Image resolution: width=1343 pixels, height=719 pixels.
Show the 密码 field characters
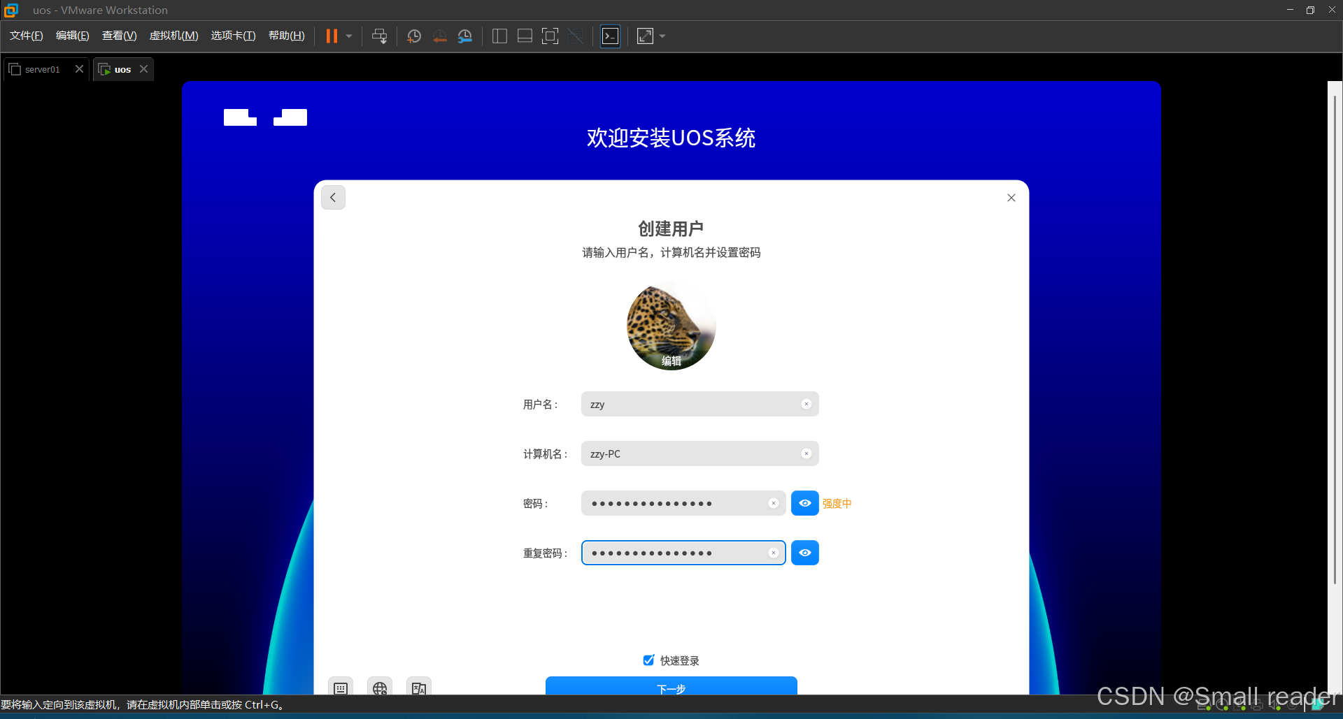pos(805,503)
